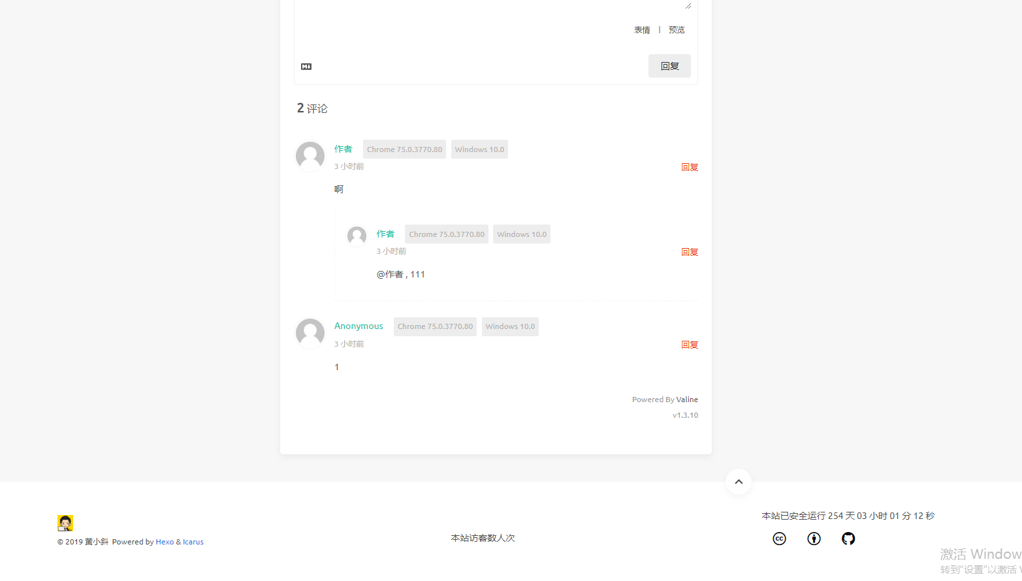Image resolution: width=1022 pixels, height=581 pixels.
Task: Open the Valine link
Action: pos(687,400)
